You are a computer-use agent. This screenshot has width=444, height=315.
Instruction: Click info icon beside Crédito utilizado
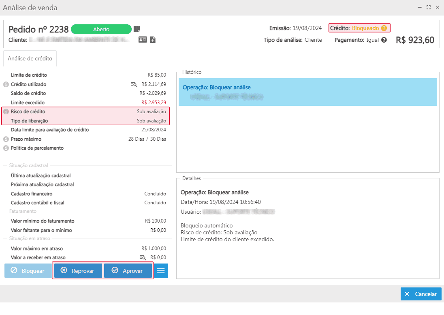[x=6, y=84]
